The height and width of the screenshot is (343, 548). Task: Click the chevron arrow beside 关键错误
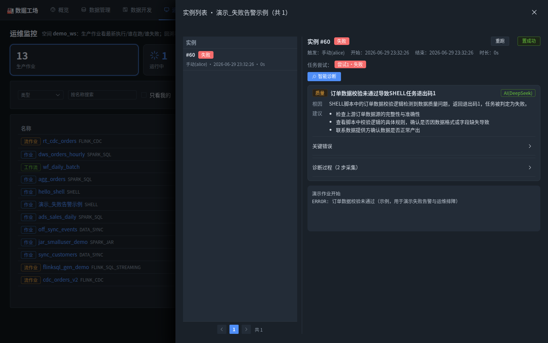coord(530,146)
